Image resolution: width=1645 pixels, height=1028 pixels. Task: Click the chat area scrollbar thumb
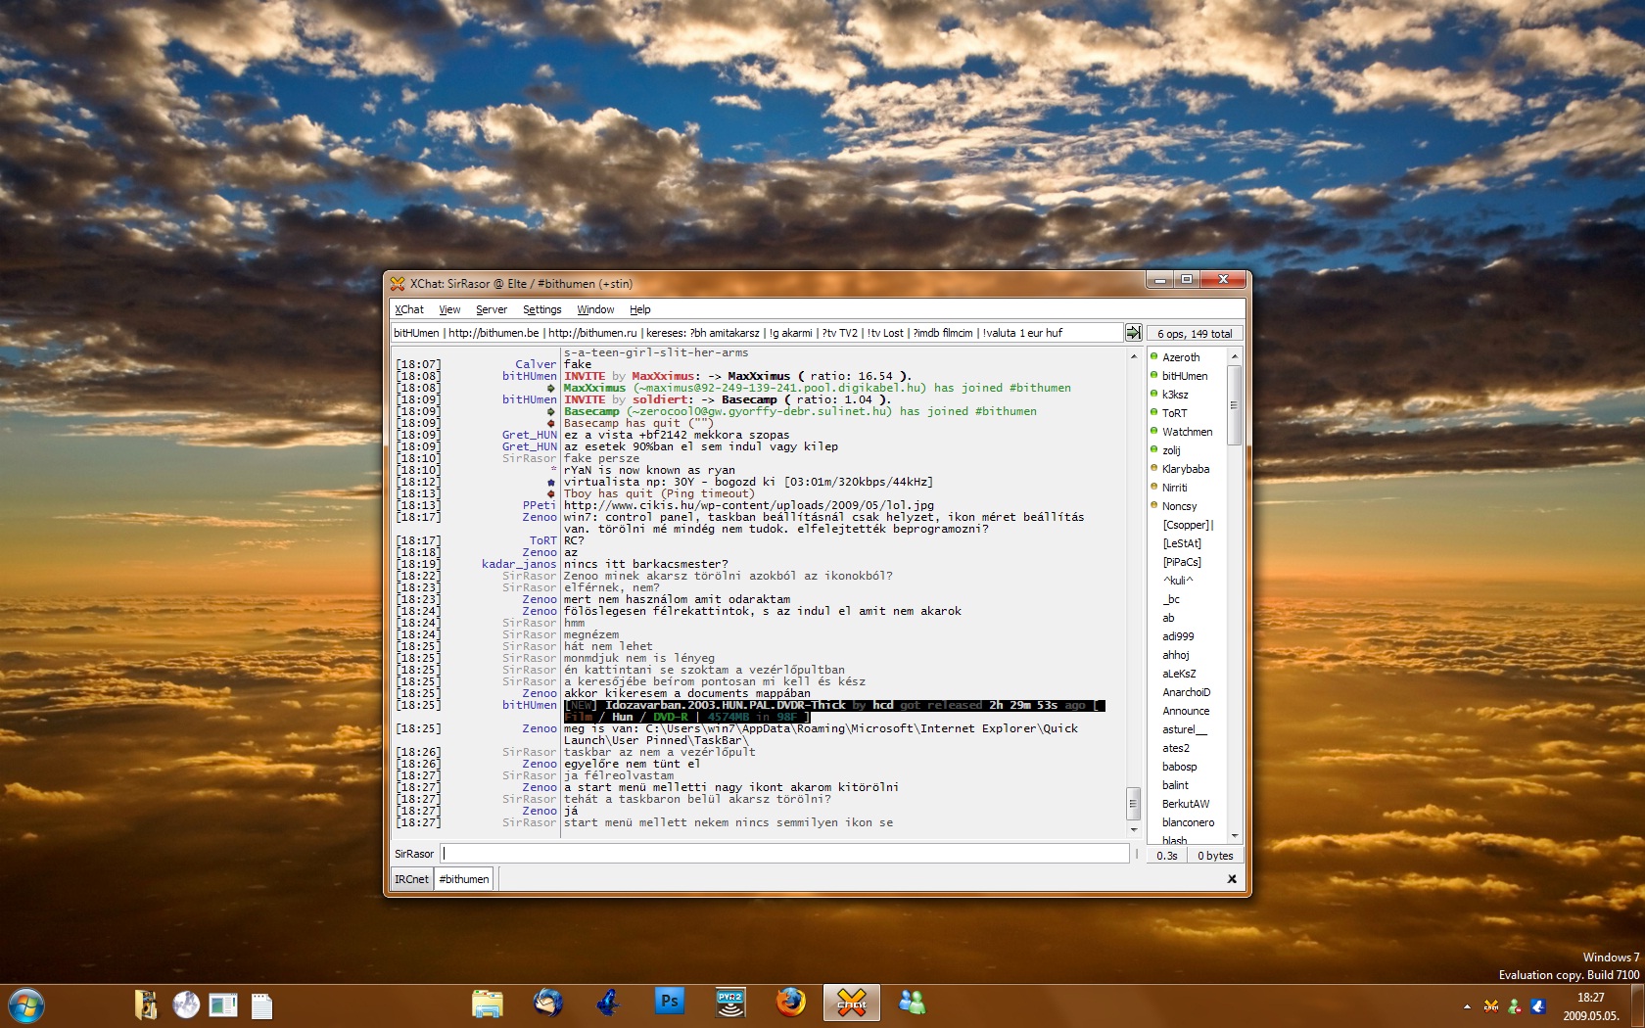[1133, 804]
